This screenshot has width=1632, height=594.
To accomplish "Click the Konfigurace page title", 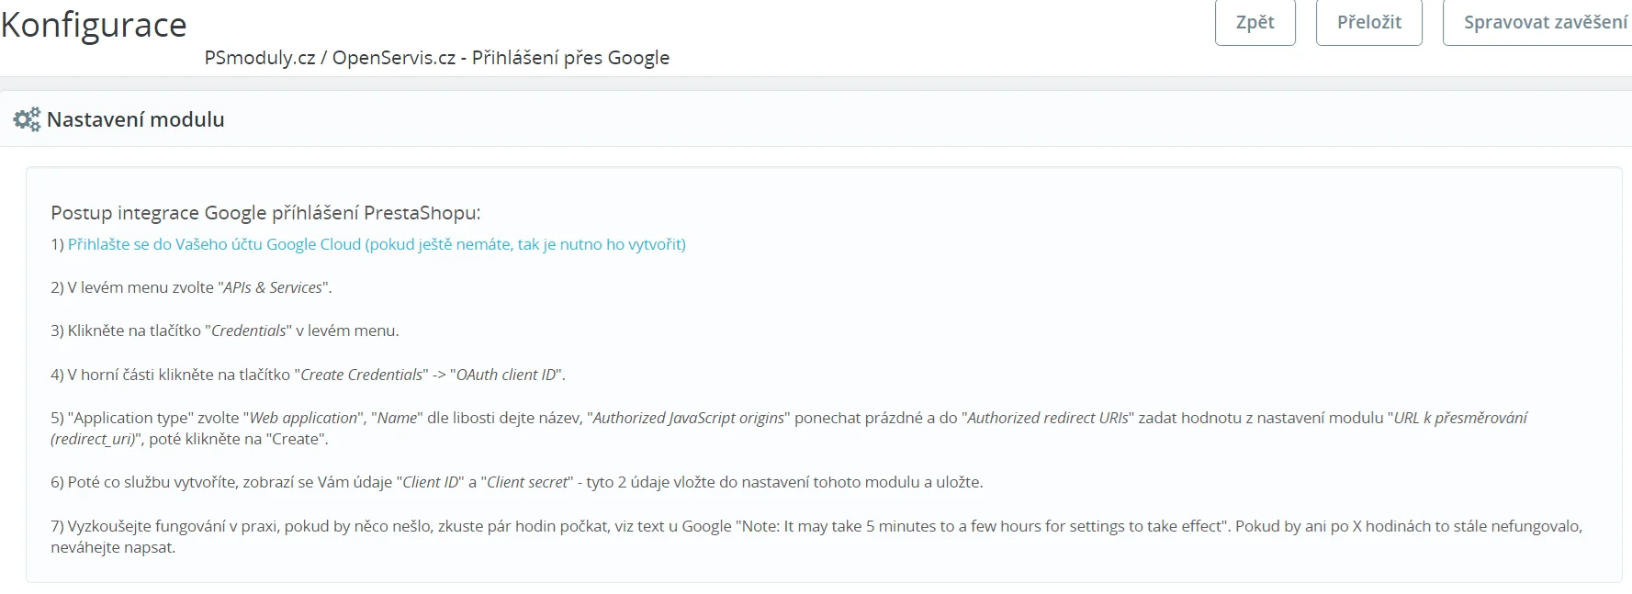I will pyautogui.click(x=94, y=25).
